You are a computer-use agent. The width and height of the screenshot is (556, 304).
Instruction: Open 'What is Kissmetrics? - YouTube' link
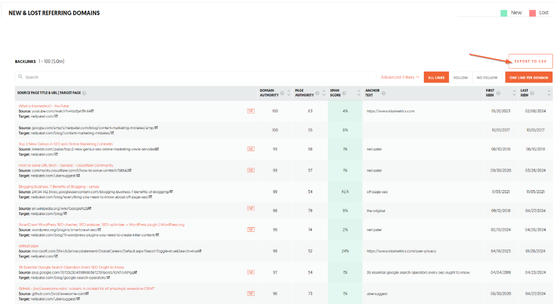[x=44, y=106]
